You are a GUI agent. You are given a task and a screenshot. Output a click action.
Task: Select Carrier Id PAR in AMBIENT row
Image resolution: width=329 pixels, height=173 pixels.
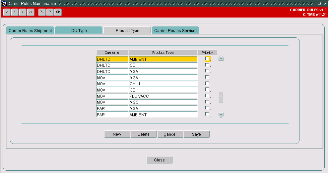pos(112,115)
